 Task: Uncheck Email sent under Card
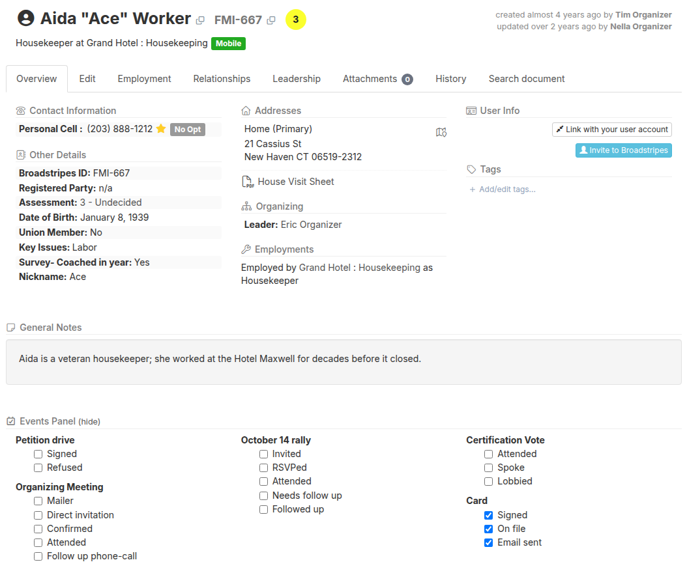(489, 543)
